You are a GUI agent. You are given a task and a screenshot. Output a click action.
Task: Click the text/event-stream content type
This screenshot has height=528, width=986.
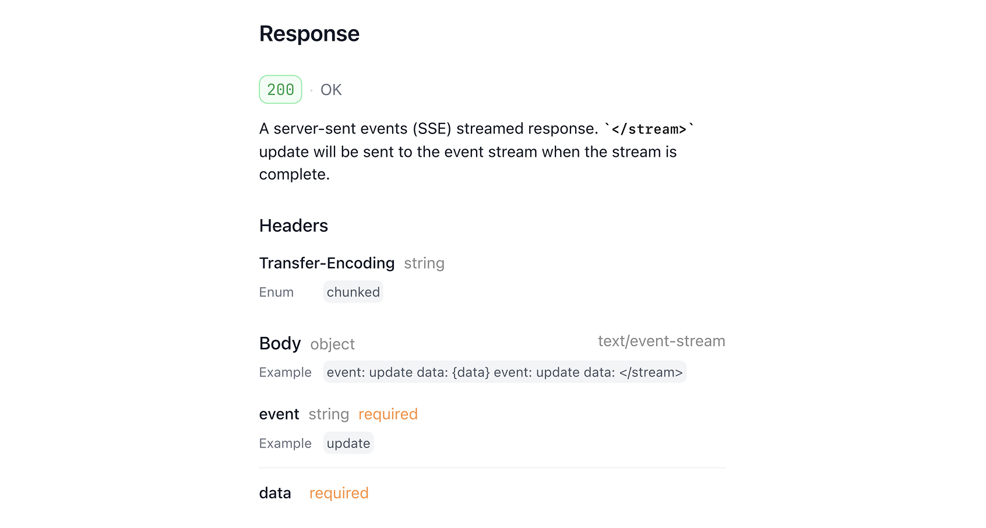(x=661, y=341)
